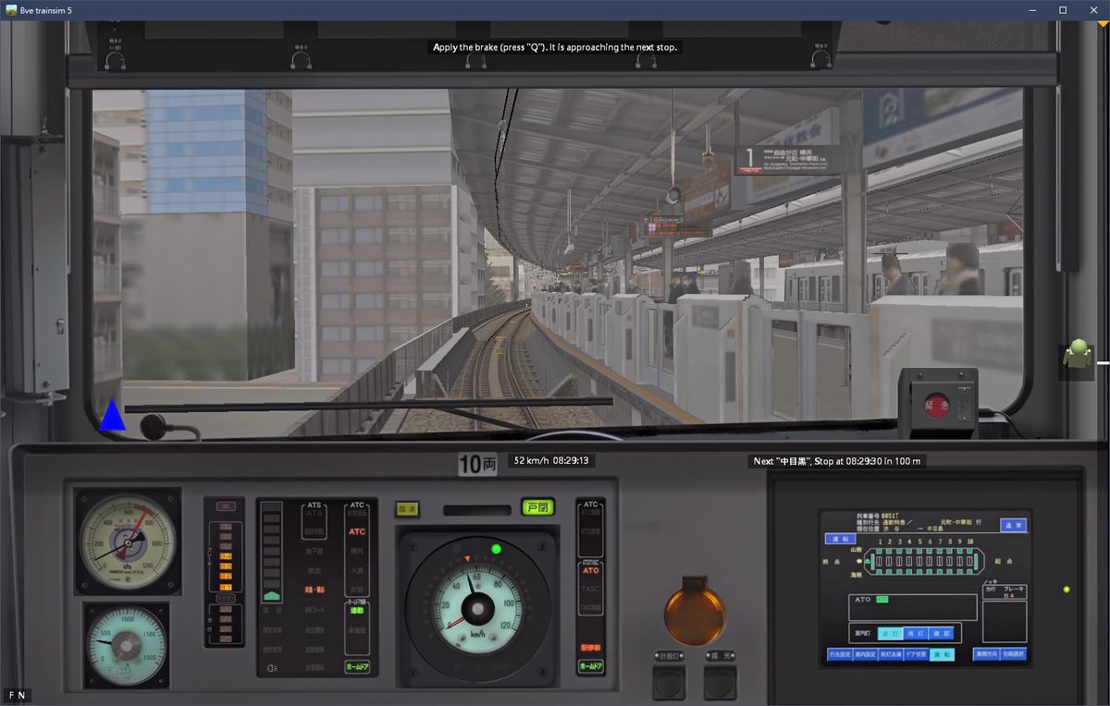Click the orange speed-limit triangle on the speedometer
This screenshot has height=706, width=1110.
[467, 558]
